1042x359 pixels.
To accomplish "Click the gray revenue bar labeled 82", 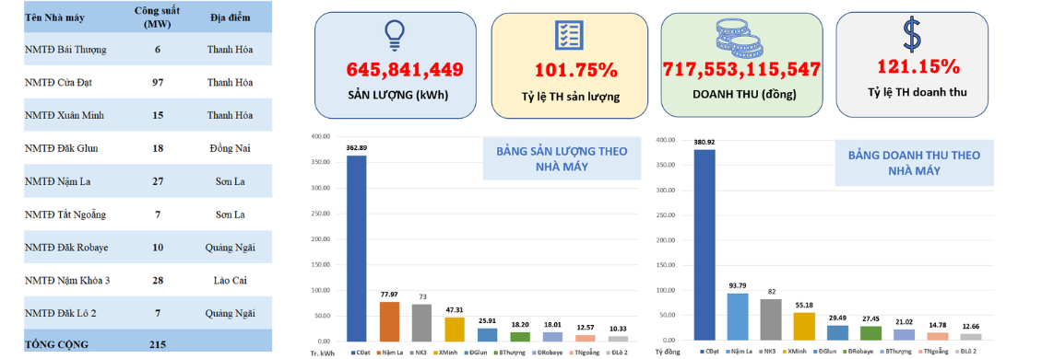I will [x=770, y=319].
